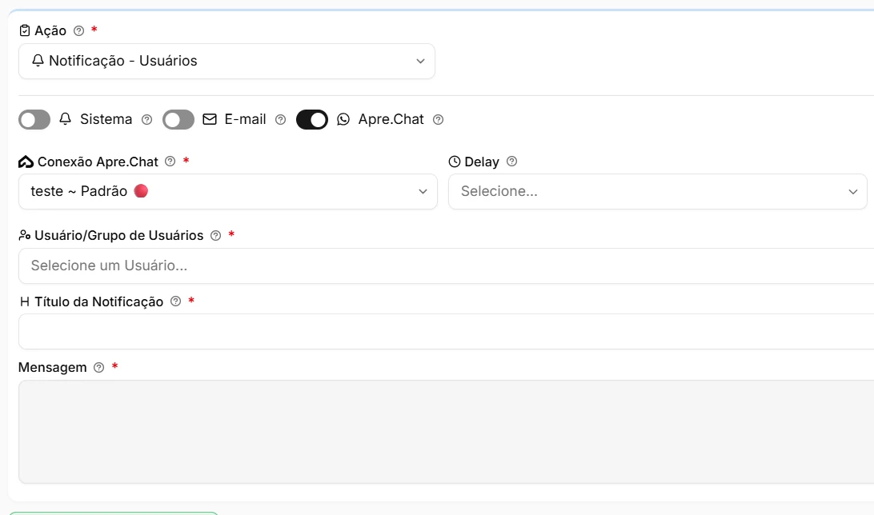Click the WhatsApp icon beside Apre.Chat

[x=343, y=120]
